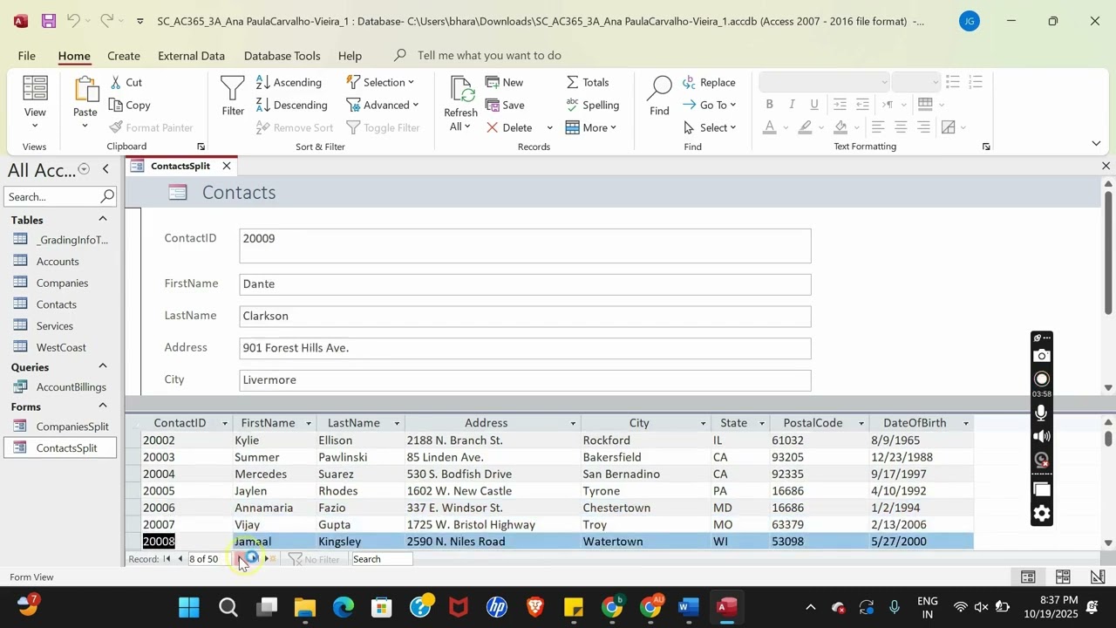1116x628 pixels.
Task: Click the Paste clipboard icon
Action: coord(85,91)
